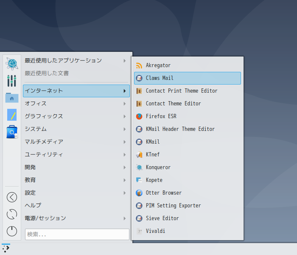297x255 pixels.
Task: Launch Claws Mail
Action: click(188, 78)
